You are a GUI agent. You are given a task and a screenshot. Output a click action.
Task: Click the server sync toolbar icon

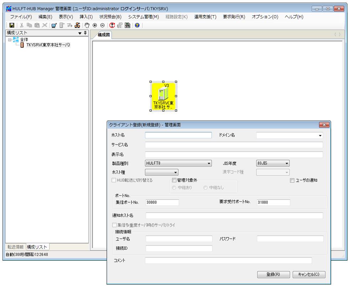tap(120, 25)
